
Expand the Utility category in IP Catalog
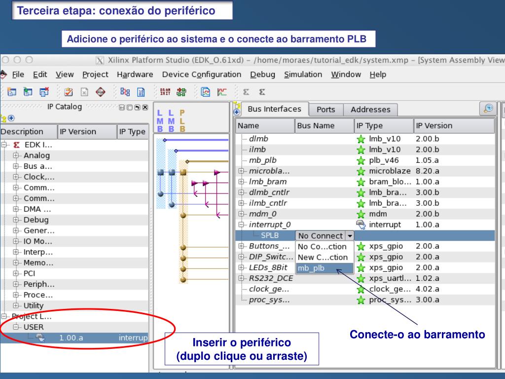tap(15, 305)
